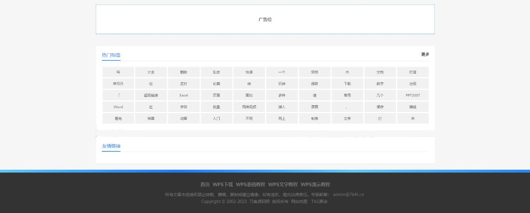Choose the 超级链接 tag
The width and height of the screenshot is (530, 213).
point(151,95)
